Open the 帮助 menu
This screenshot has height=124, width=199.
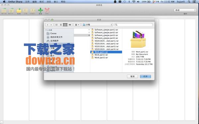[x=63, y=2]
